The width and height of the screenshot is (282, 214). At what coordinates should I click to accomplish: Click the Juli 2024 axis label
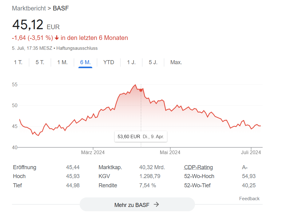[x=251, y=152]
